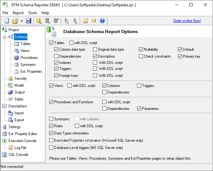Enable With DDL script beside Triggers
The image size is (213, 171).
(95, 69)
